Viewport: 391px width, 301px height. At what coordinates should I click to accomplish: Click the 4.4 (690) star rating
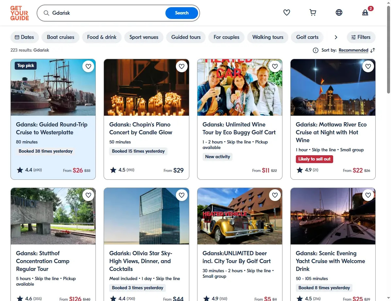pyautogui.click(x=29, y=170)
